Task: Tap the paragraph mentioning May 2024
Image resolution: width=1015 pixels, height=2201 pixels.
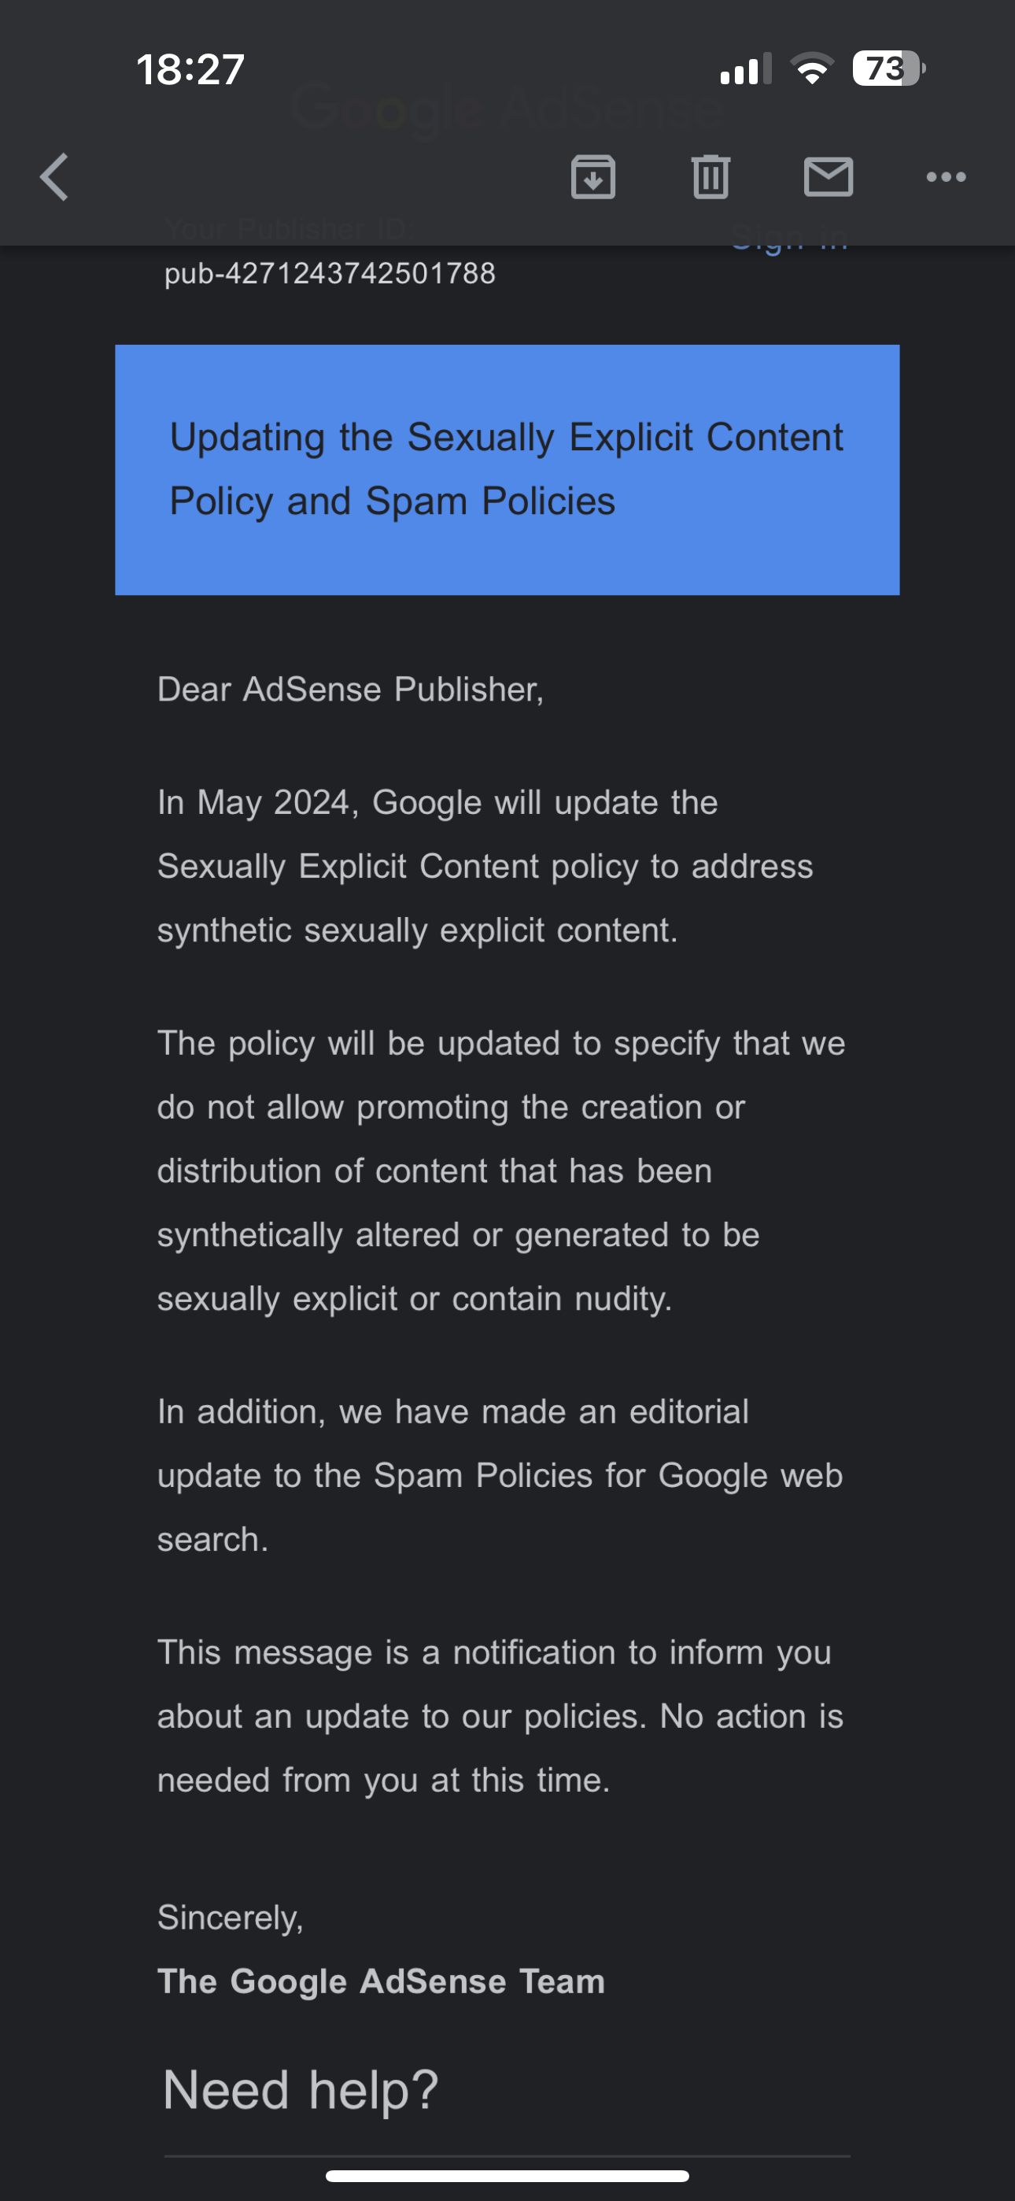Action: pos(485,867)
